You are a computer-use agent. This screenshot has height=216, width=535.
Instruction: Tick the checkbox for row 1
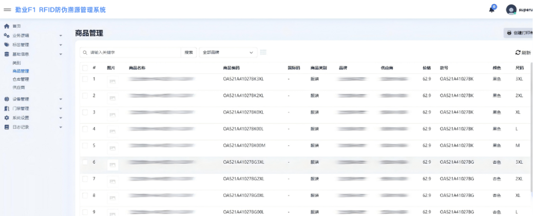tap(85, 79)
